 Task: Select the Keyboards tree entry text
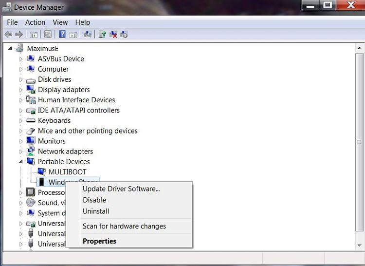(x=54, y=121)
